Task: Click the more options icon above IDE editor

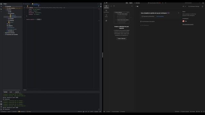Action: [x=98, y=4]
